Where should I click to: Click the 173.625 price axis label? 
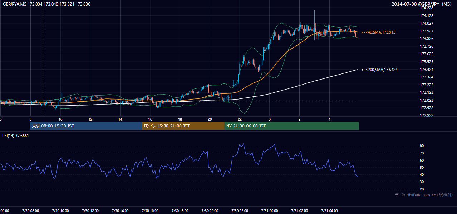click(x=426, y=54)
